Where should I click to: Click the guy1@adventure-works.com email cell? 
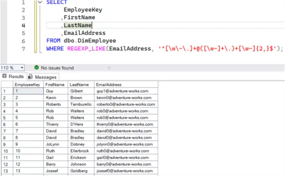(x=125, y=91)
